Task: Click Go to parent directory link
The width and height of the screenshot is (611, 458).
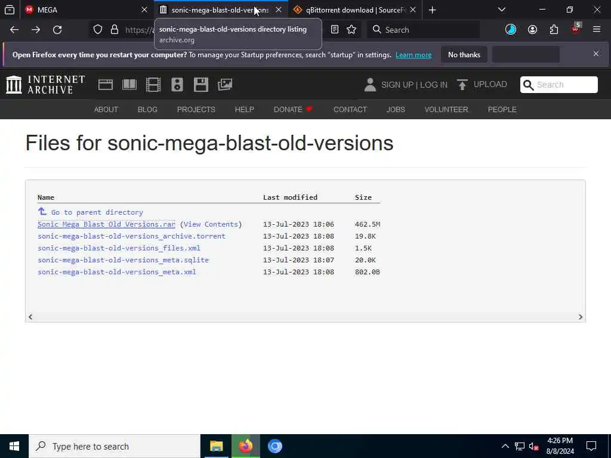Action: pos(97,212)
